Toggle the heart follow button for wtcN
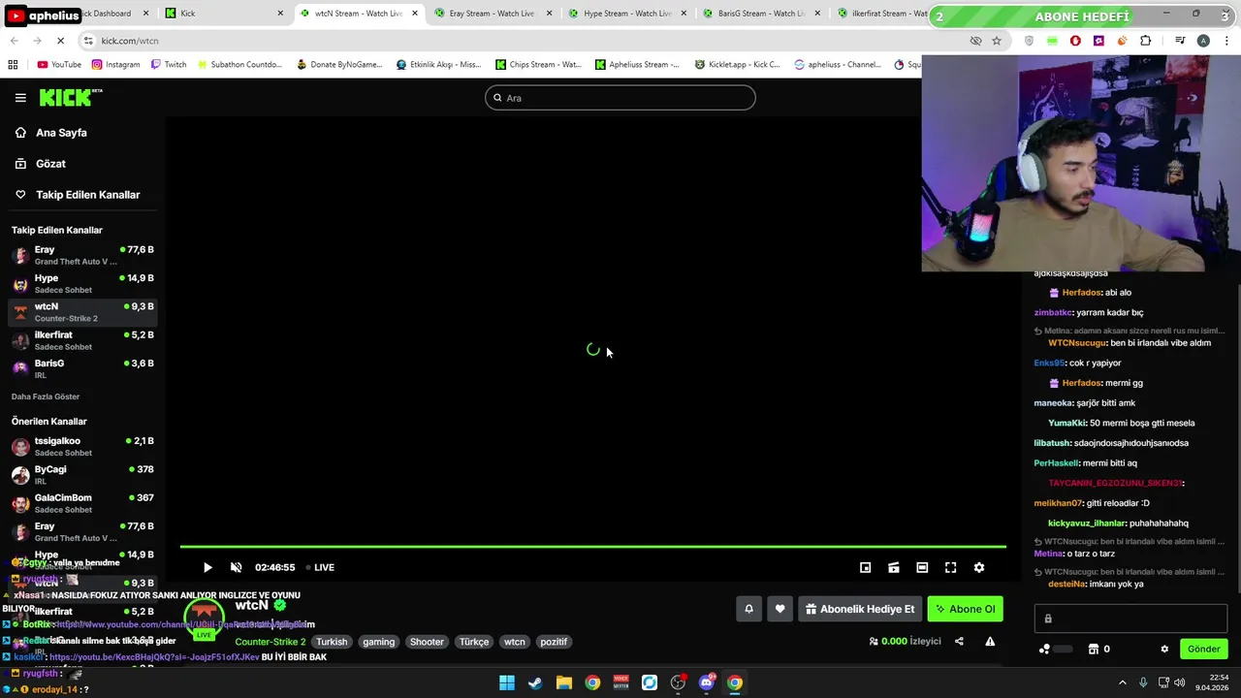Image resolution: width=1241 pixels, height=698 pixels. click(x=780, y=609)
